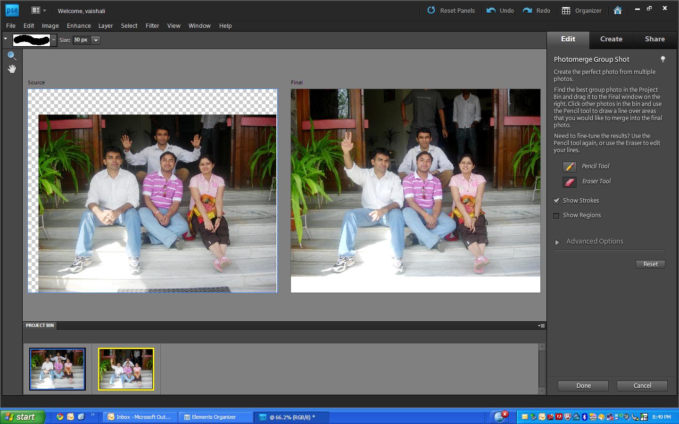Open the brush preset picker dropdown
The height and width of the screenshot is (424, 679).
click(x=53, y=40)
